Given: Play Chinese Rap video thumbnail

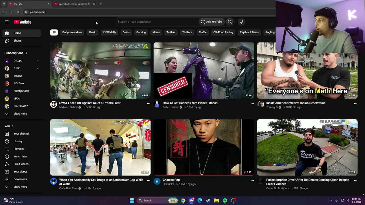Looking at the screenshot, I should coord(204,147).
